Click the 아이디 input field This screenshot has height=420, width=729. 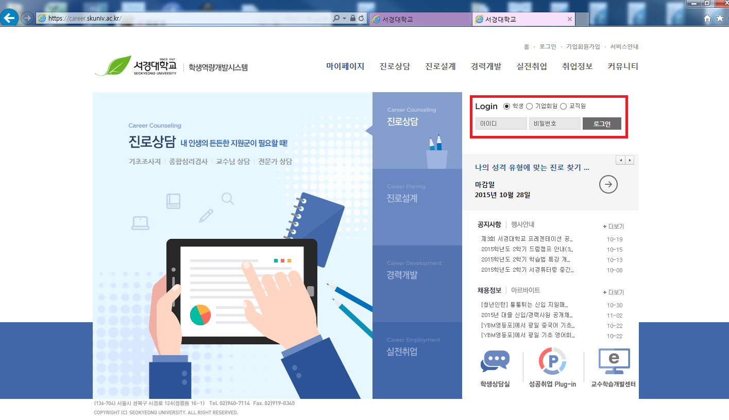click(500, 123)
